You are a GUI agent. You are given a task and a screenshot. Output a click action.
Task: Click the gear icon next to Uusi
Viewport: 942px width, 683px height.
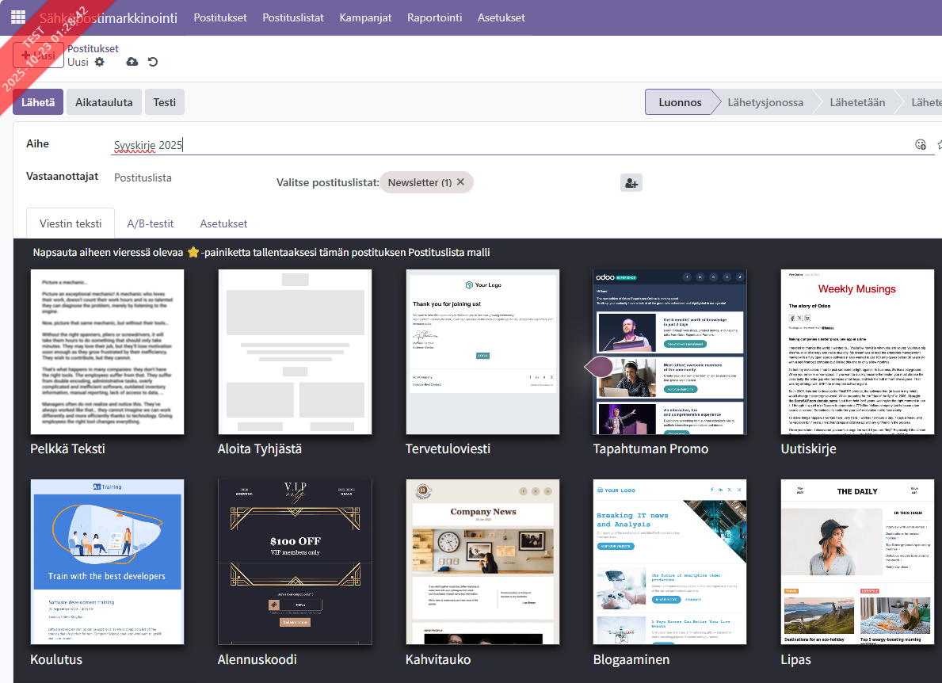(99, 62)
